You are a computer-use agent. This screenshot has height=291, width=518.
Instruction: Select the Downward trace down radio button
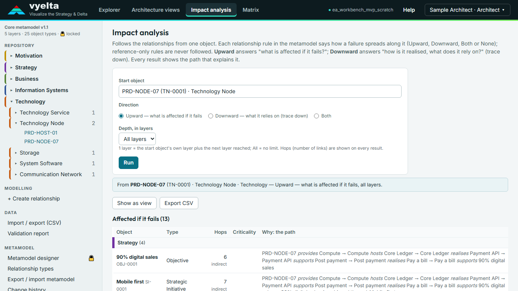pyautogui.click(x=210, y=116)
